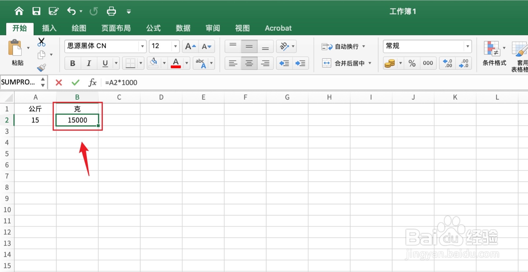
Task: Expand paste options dropdown arrow
Action: (x=28, y=48)
